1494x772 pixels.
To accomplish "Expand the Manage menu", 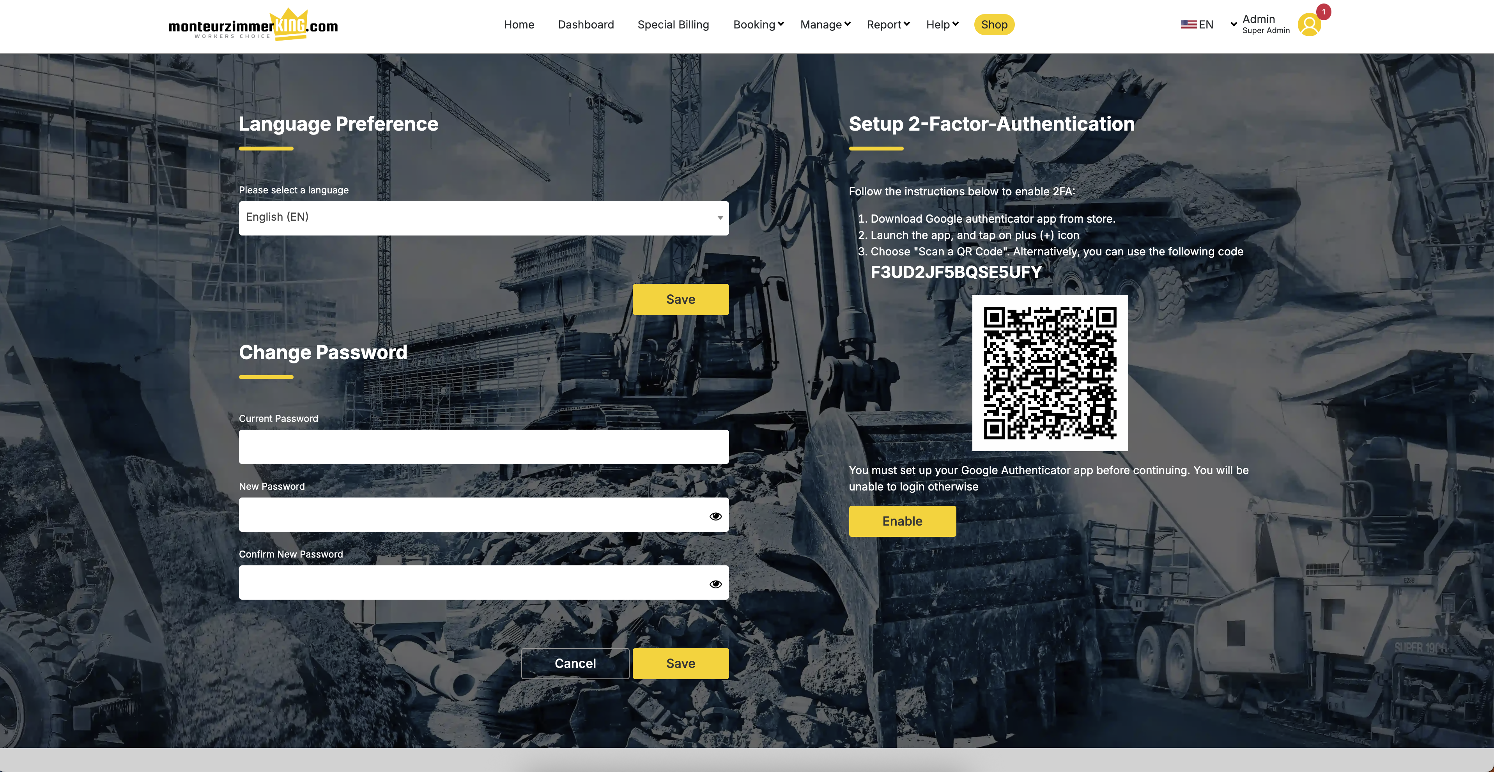I will (825, 24).
